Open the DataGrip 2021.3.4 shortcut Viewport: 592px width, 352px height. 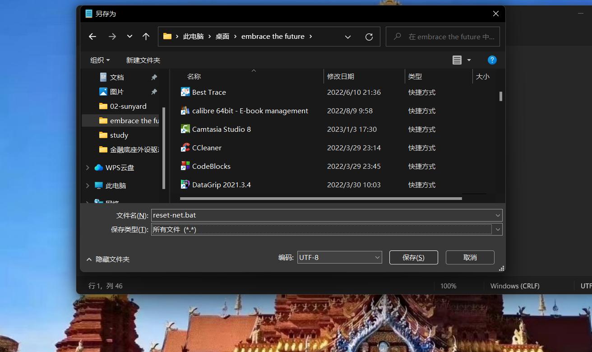221,185
